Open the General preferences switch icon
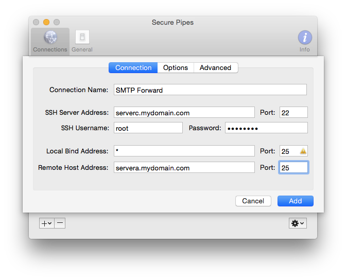 pos(82,37)
